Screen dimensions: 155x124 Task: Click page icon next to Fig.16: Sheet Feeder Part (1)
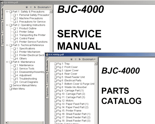click(x=56, y=114)
